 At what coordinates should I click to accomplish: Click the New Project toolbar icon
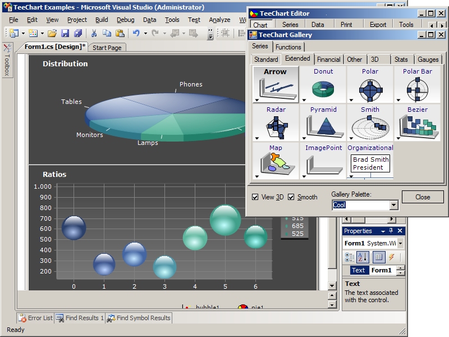click(13, 33)
